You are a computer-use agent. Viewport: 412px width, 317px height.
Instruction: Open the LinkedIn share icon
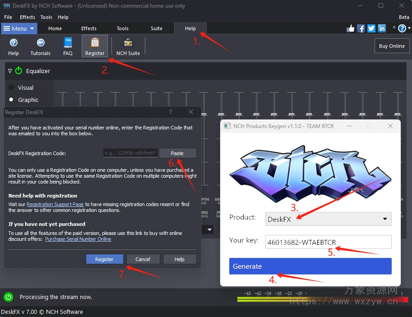click(382, 28)
